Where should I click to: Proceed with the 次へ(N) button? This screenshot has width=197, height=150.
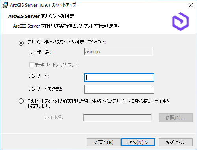click(138, 142)
